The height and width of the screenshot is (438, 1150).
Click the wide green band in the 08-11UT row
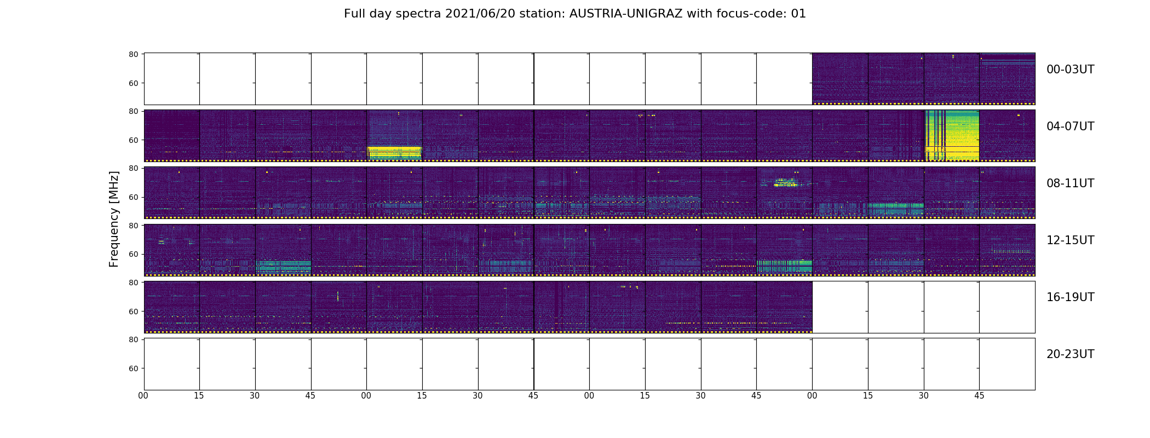point(895,209)
